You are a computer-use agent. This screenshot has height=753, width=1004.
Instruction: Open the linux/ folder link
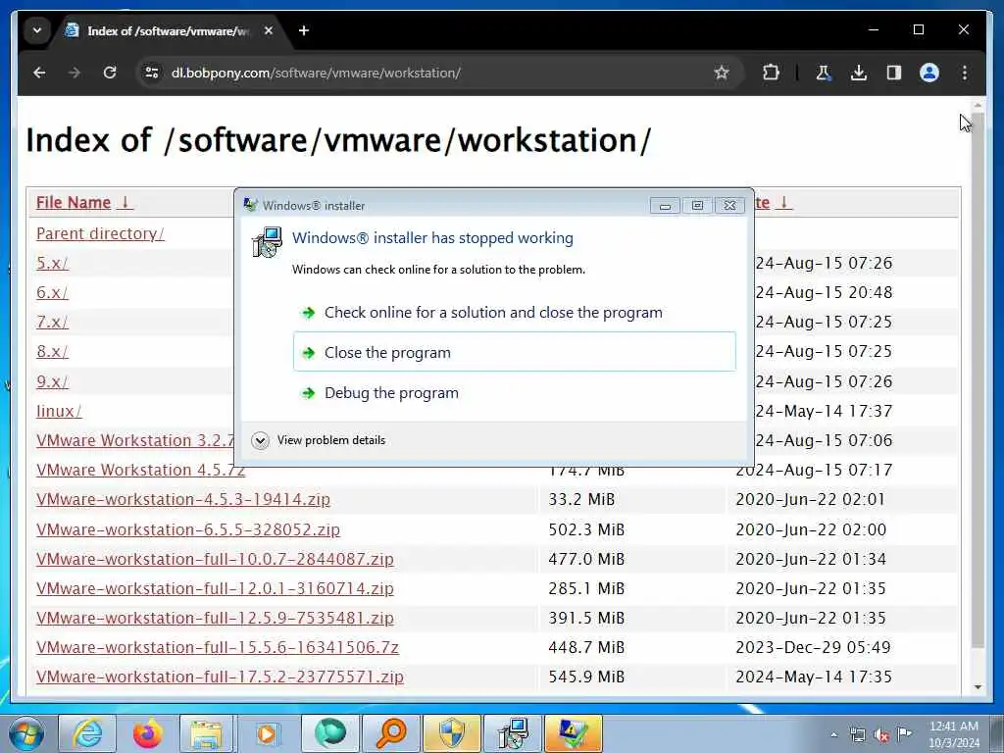(59, 411)
